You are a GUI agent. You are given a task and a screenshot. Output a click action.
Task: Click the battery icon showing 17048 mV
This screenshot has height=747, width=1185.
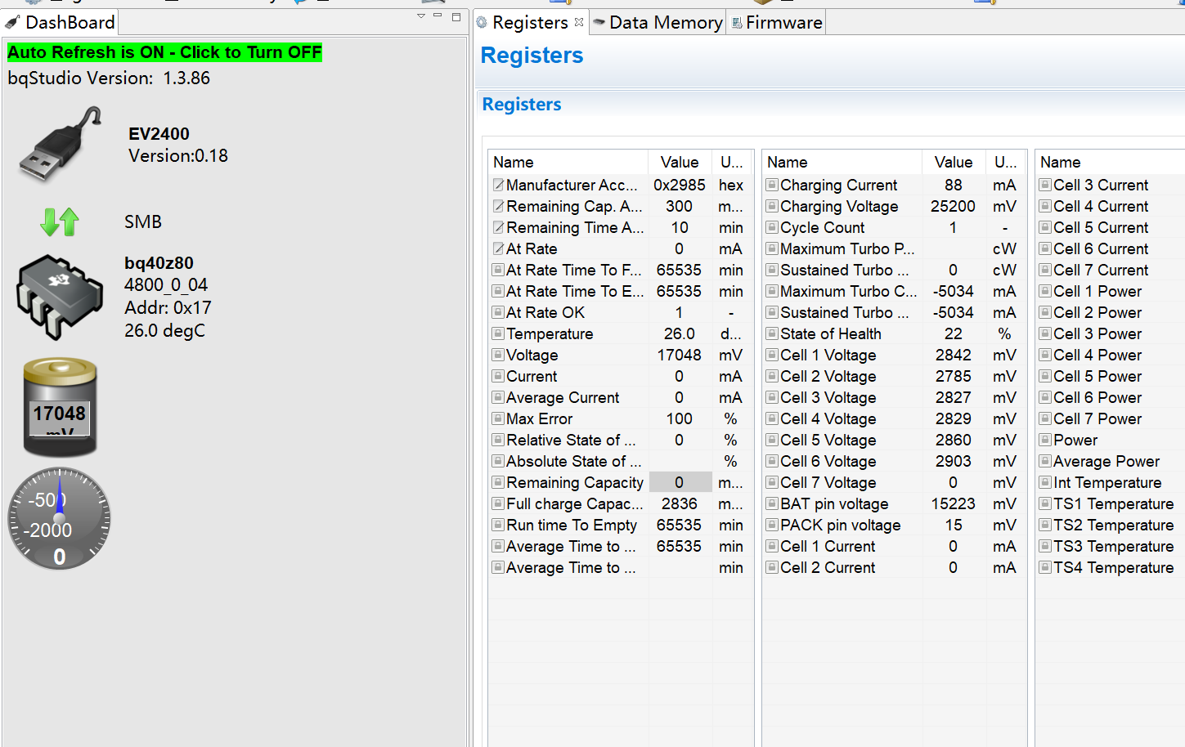[60, 406]
